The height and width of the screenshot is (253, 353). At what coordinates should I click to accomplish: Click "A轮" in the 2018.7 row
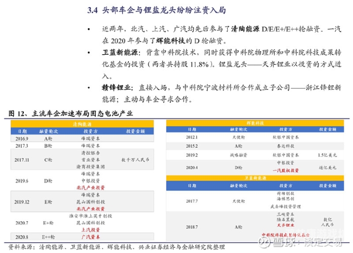[x=238, y=227]
